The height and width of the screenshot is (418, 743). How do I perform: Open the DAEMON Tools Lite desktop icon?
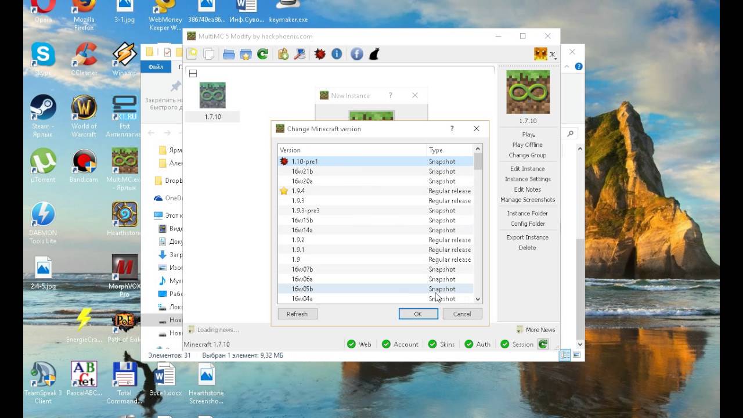pos(42,223)
